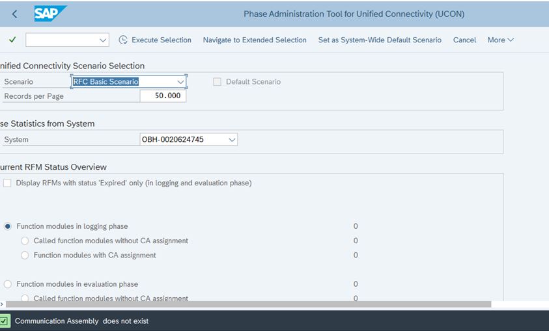549x331 pixels.
Task: Click the SAP logo
Action: [x=50, y=14]
